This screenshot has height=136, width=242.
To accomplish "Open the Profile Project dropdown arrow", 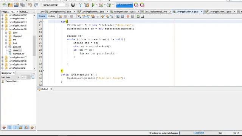I will tap(113, 5).
